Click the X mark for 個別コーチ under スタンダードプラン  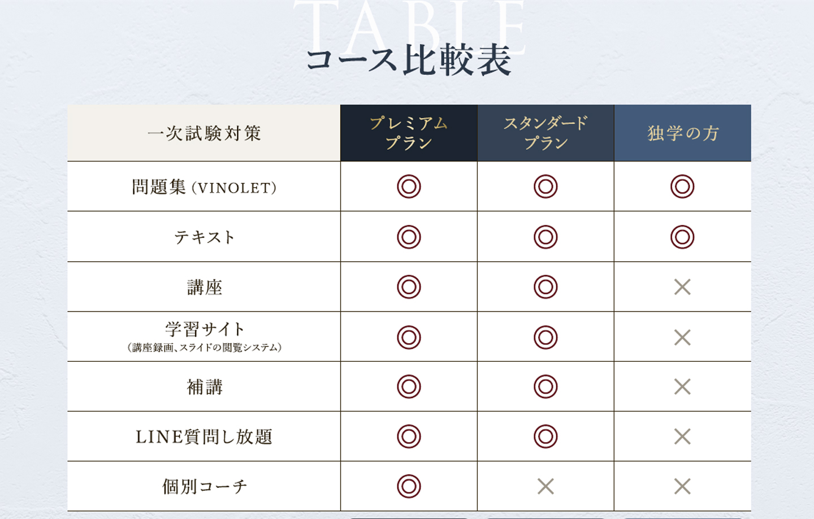point(545,486)
